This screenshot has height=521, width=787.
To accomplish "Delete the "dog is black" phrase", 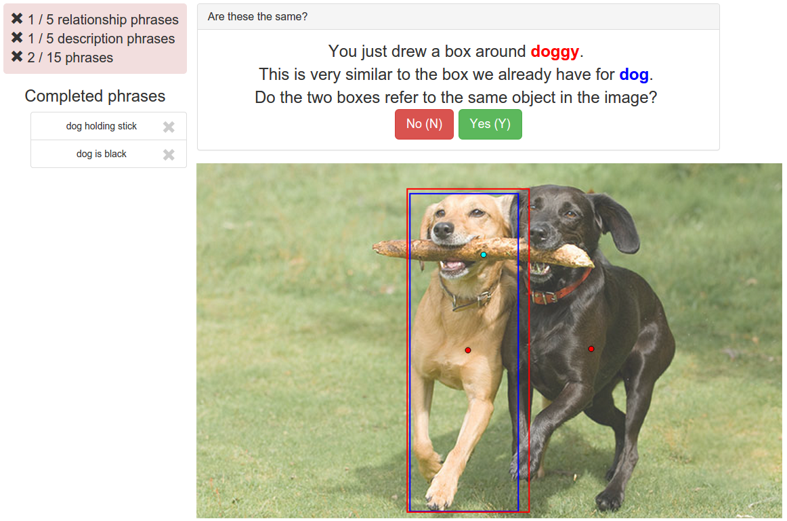I will click(x=169, y=154).
